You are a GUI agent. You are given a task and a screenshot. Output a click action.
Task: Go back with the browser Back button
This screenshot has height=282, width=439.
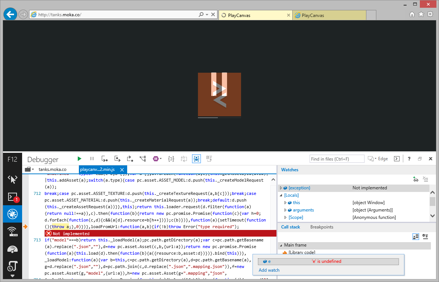tap(10, 14)
